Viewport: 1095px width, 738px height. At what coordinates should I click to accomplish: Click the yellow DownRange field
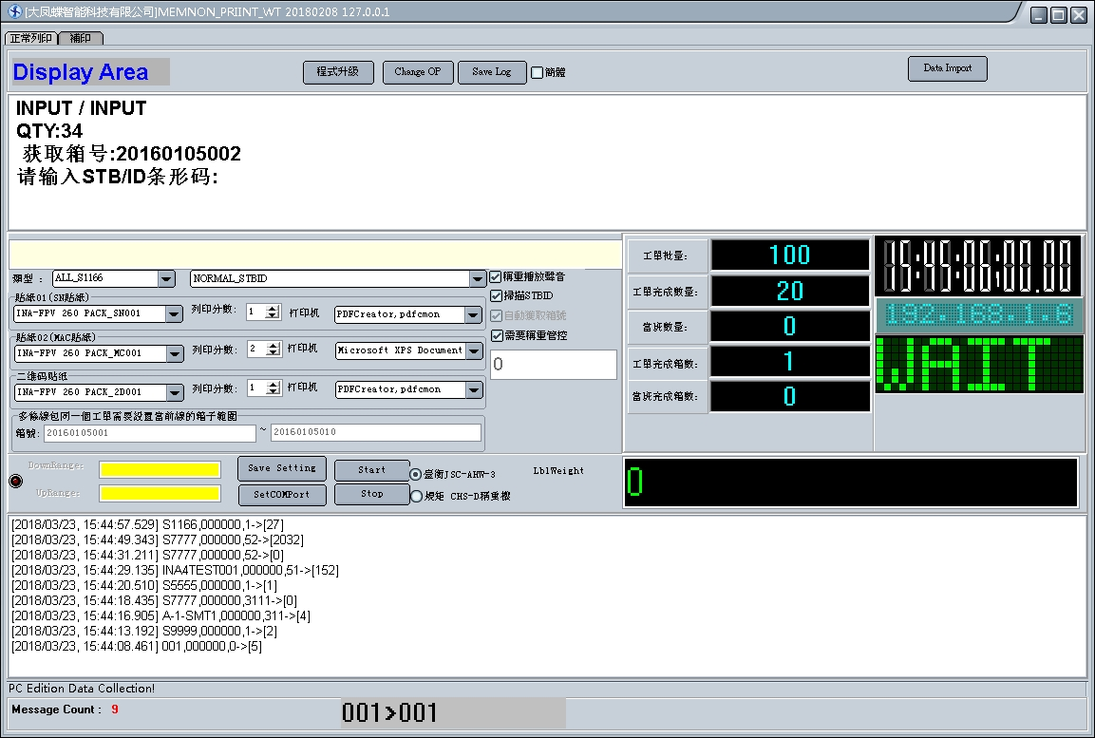[160, 469]
